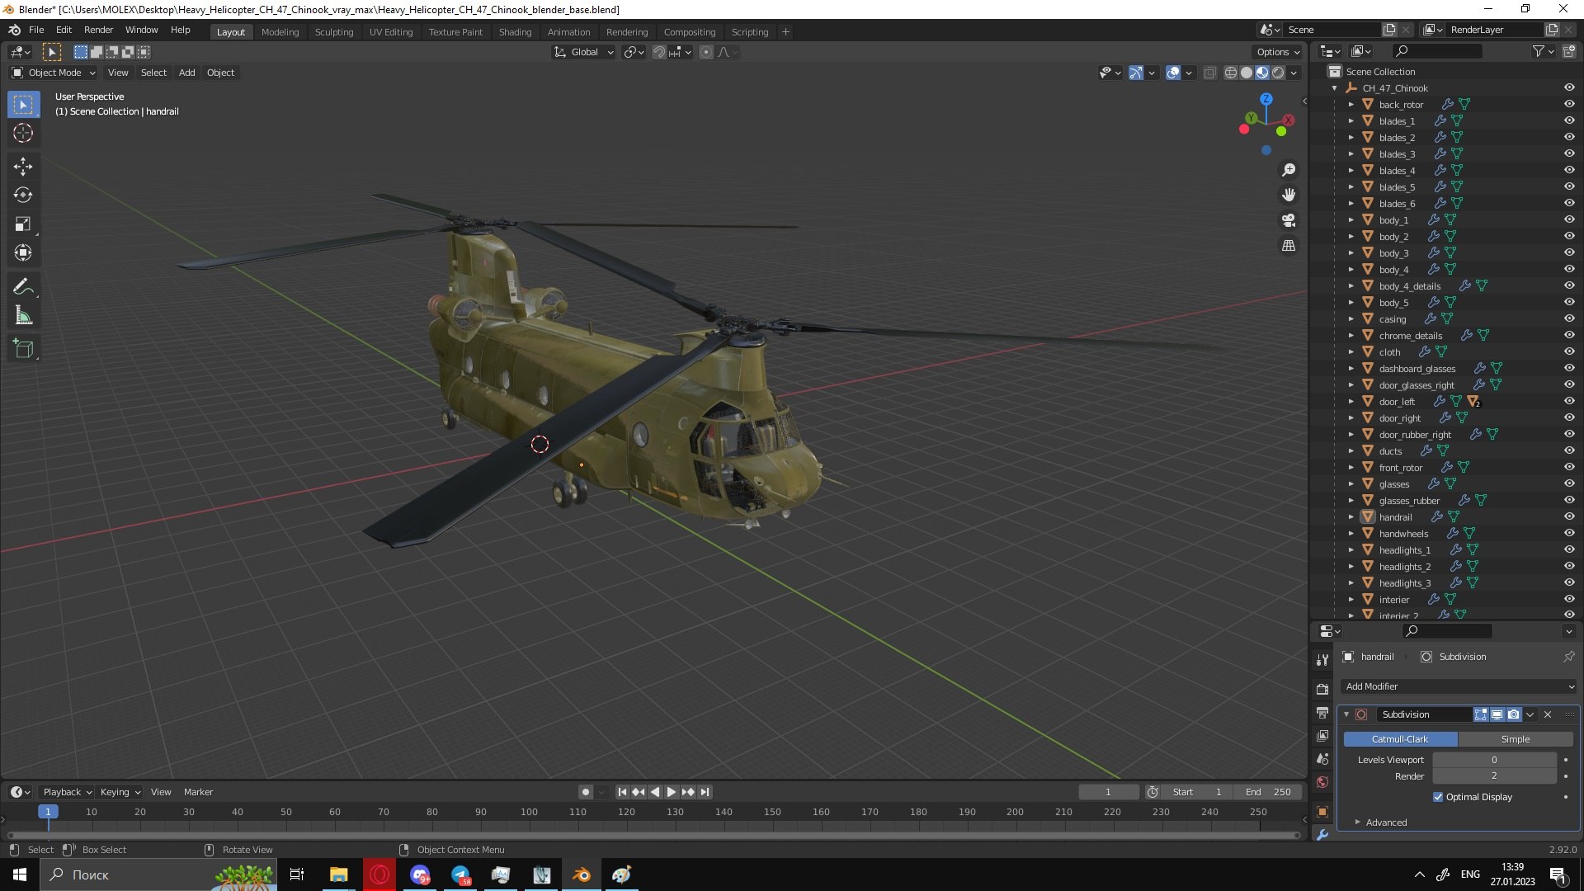Select the Measure tool
Viewport: 1584px width, 891px height.
click(23, 315)
